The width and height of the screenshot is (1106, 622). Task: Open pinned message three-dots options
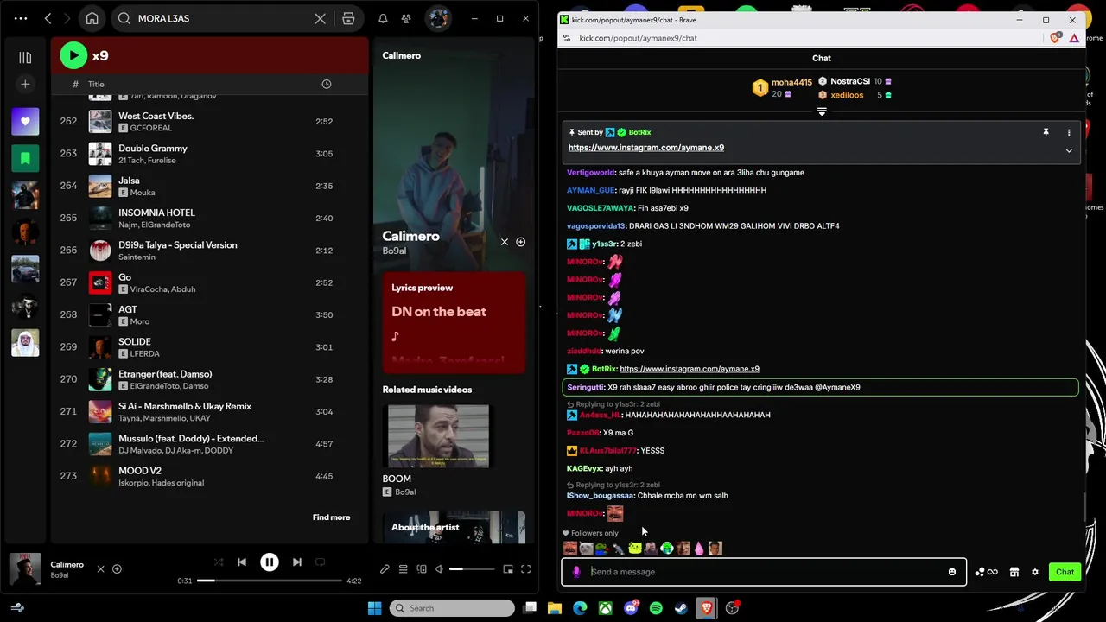1069,132
